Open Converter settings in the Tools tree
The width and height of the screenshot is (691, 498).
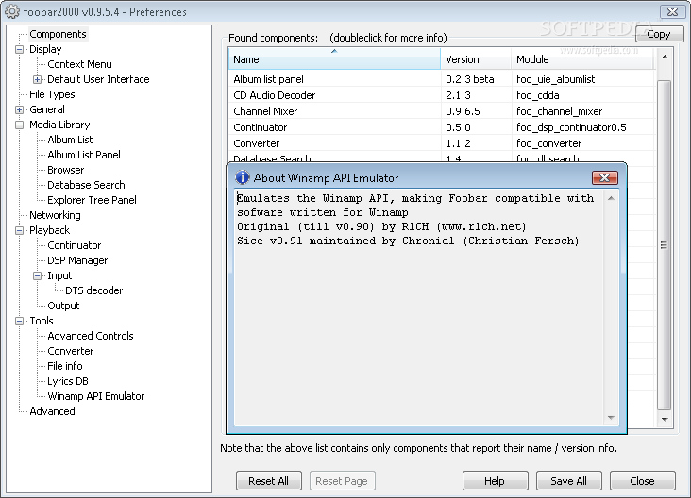71,351
